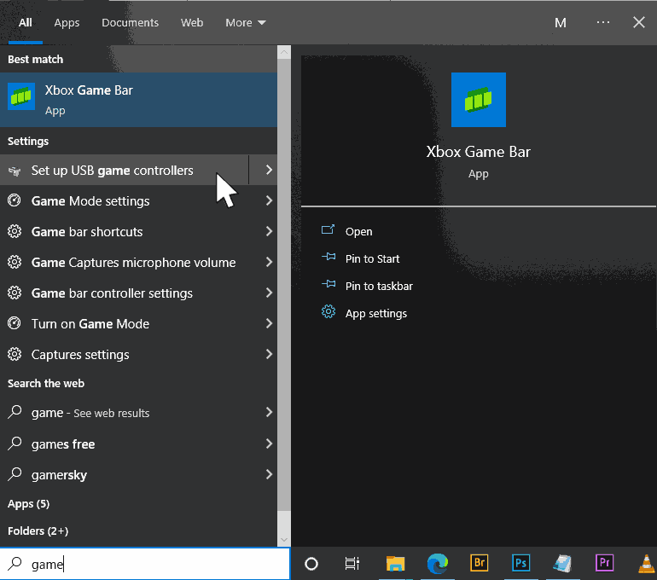Expand Captures settings chevron

(269, 355)
